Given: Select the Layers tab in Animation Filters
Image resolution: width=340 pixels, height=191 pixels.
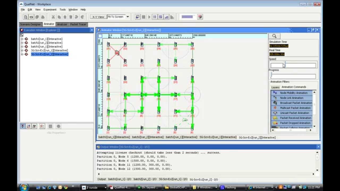Looking at the screenshot, I should pyautogui.click(x=275, y=87).
